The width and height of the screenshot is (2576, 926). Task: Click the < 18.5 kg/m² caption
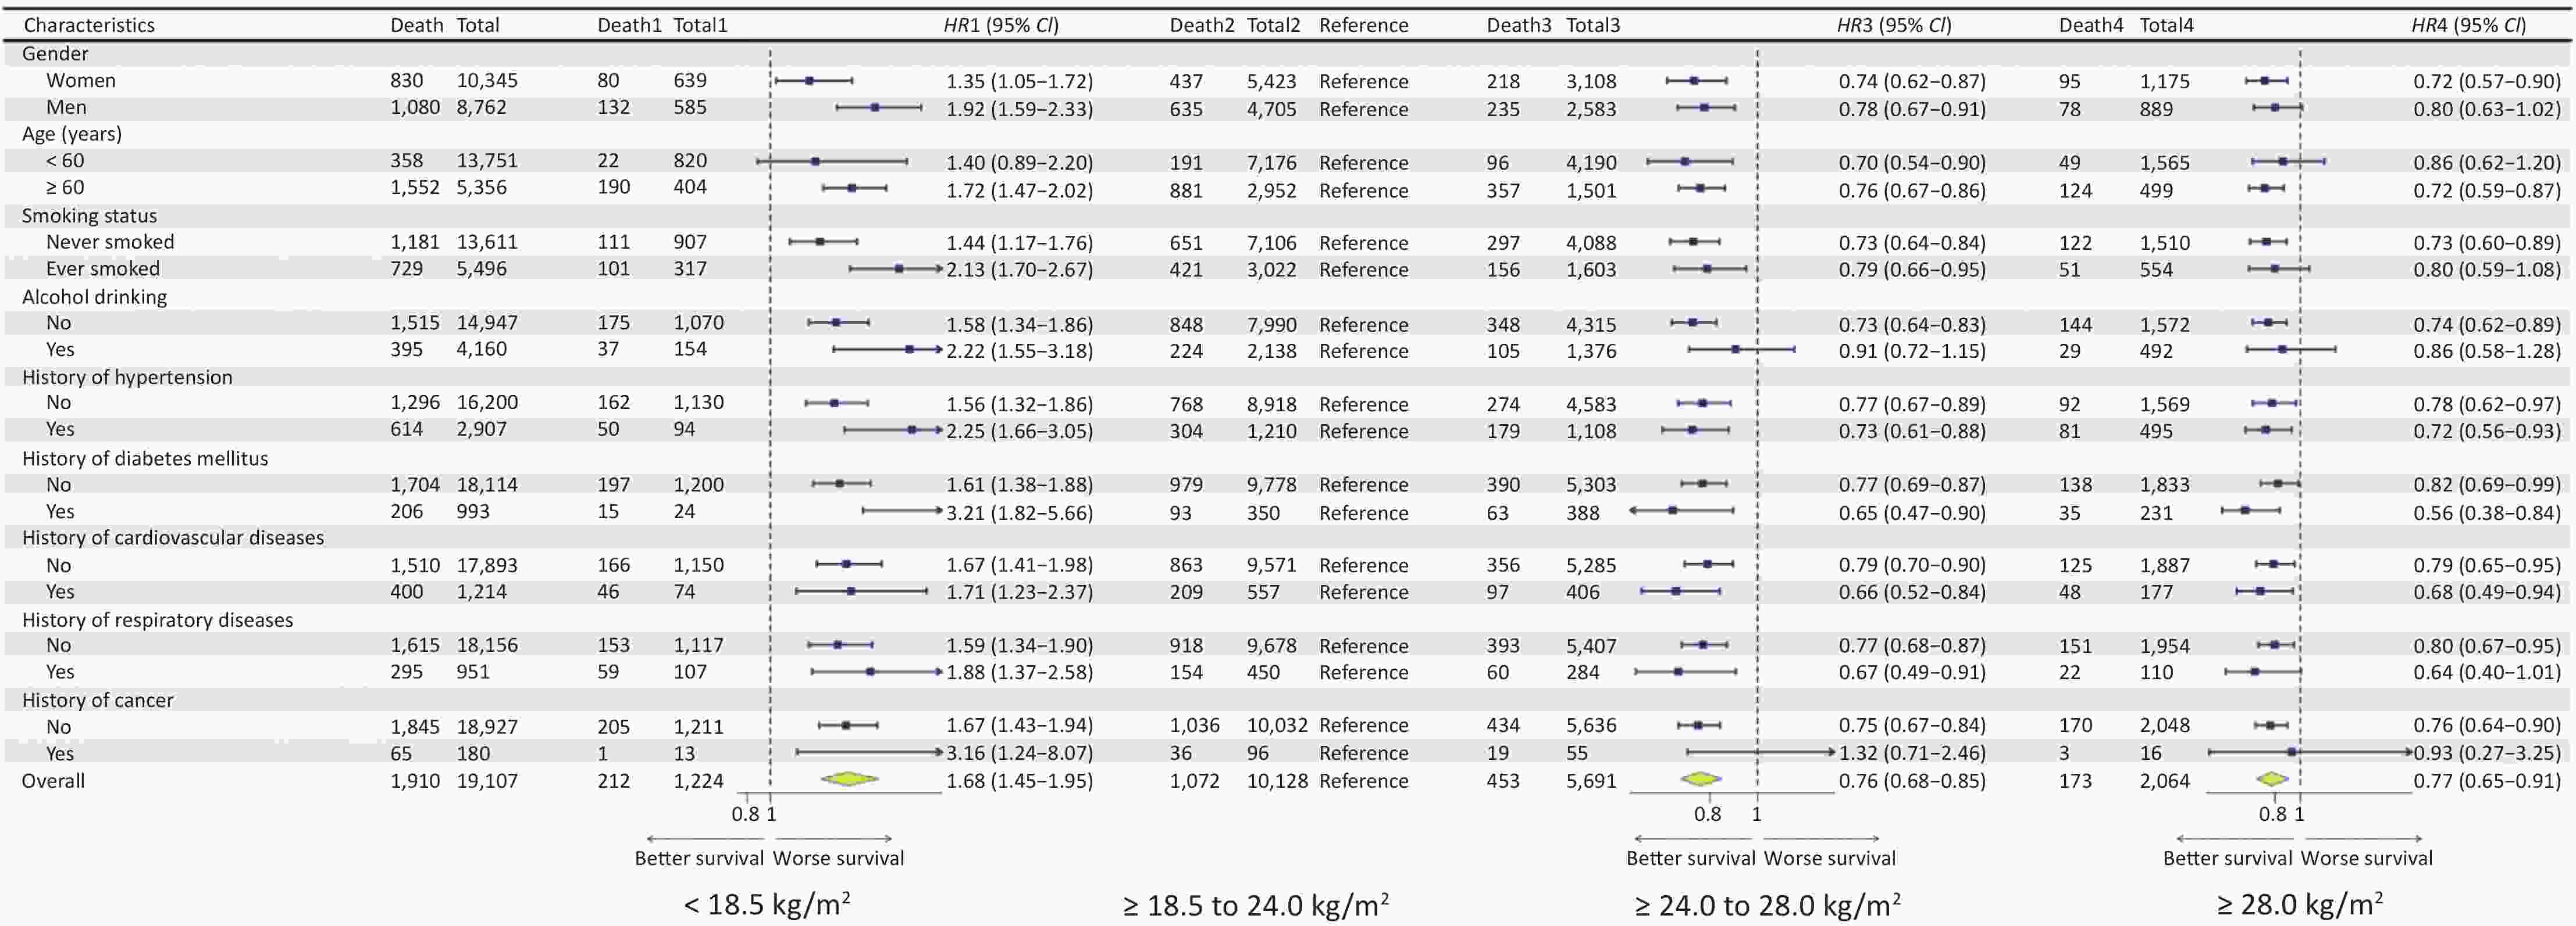[767, 904]
